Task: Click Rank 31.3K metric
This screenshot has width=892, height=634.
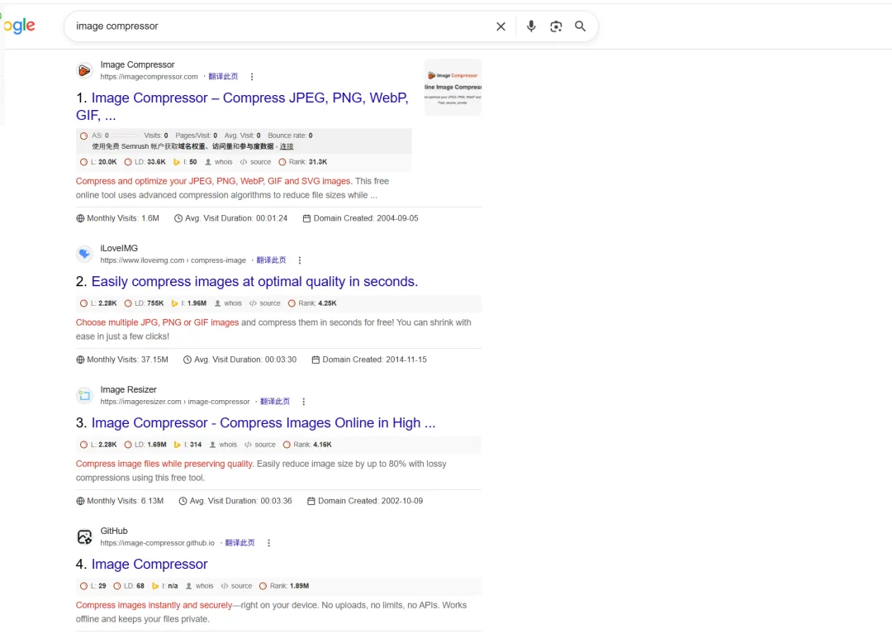Action: pyautogui.click(x=302, y=162)
